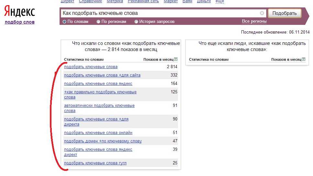Select the count 39 for 'яндекс директ' row
Image resolution: width=313 pixels, height=176 pixels.
175,149
